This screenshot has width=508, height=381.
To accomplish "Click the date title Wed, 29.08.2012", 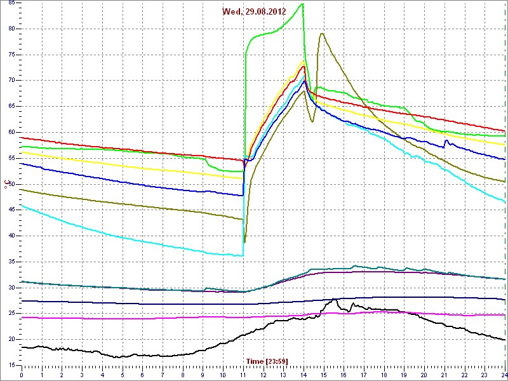I will [x=254, y=11].
